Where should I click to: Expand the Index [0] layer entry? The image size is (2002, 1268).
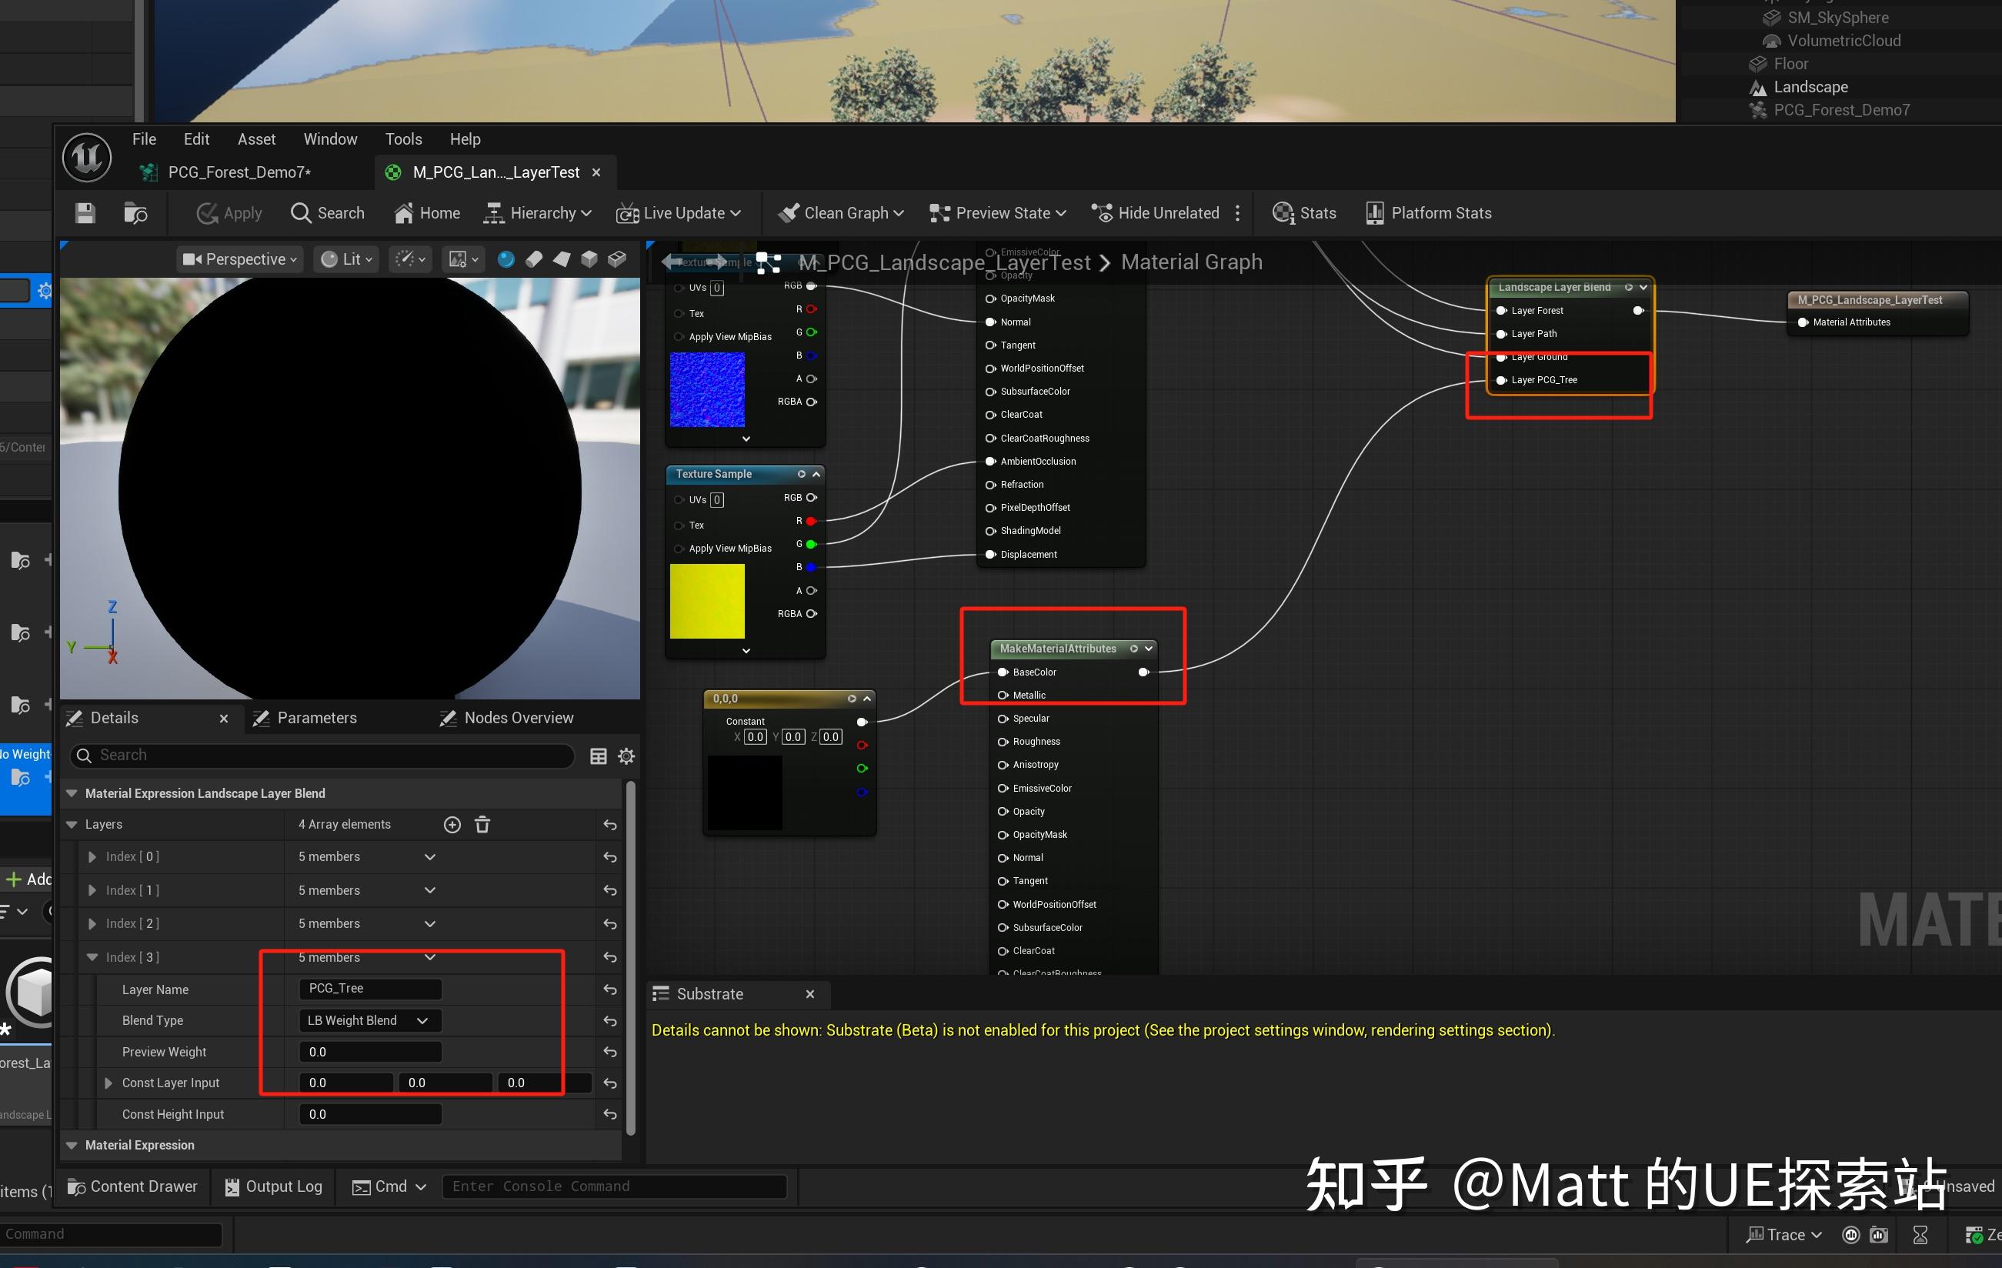92,857
